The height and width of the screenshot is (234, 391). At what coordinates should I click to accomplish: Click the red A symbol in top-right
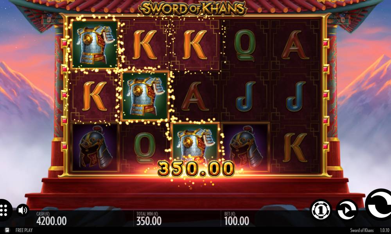point(295,45)
